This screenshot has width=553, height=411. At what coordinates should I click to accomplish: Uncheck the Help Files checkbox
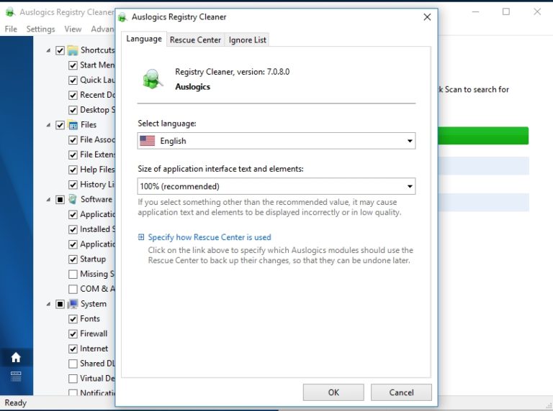point(73,170)
